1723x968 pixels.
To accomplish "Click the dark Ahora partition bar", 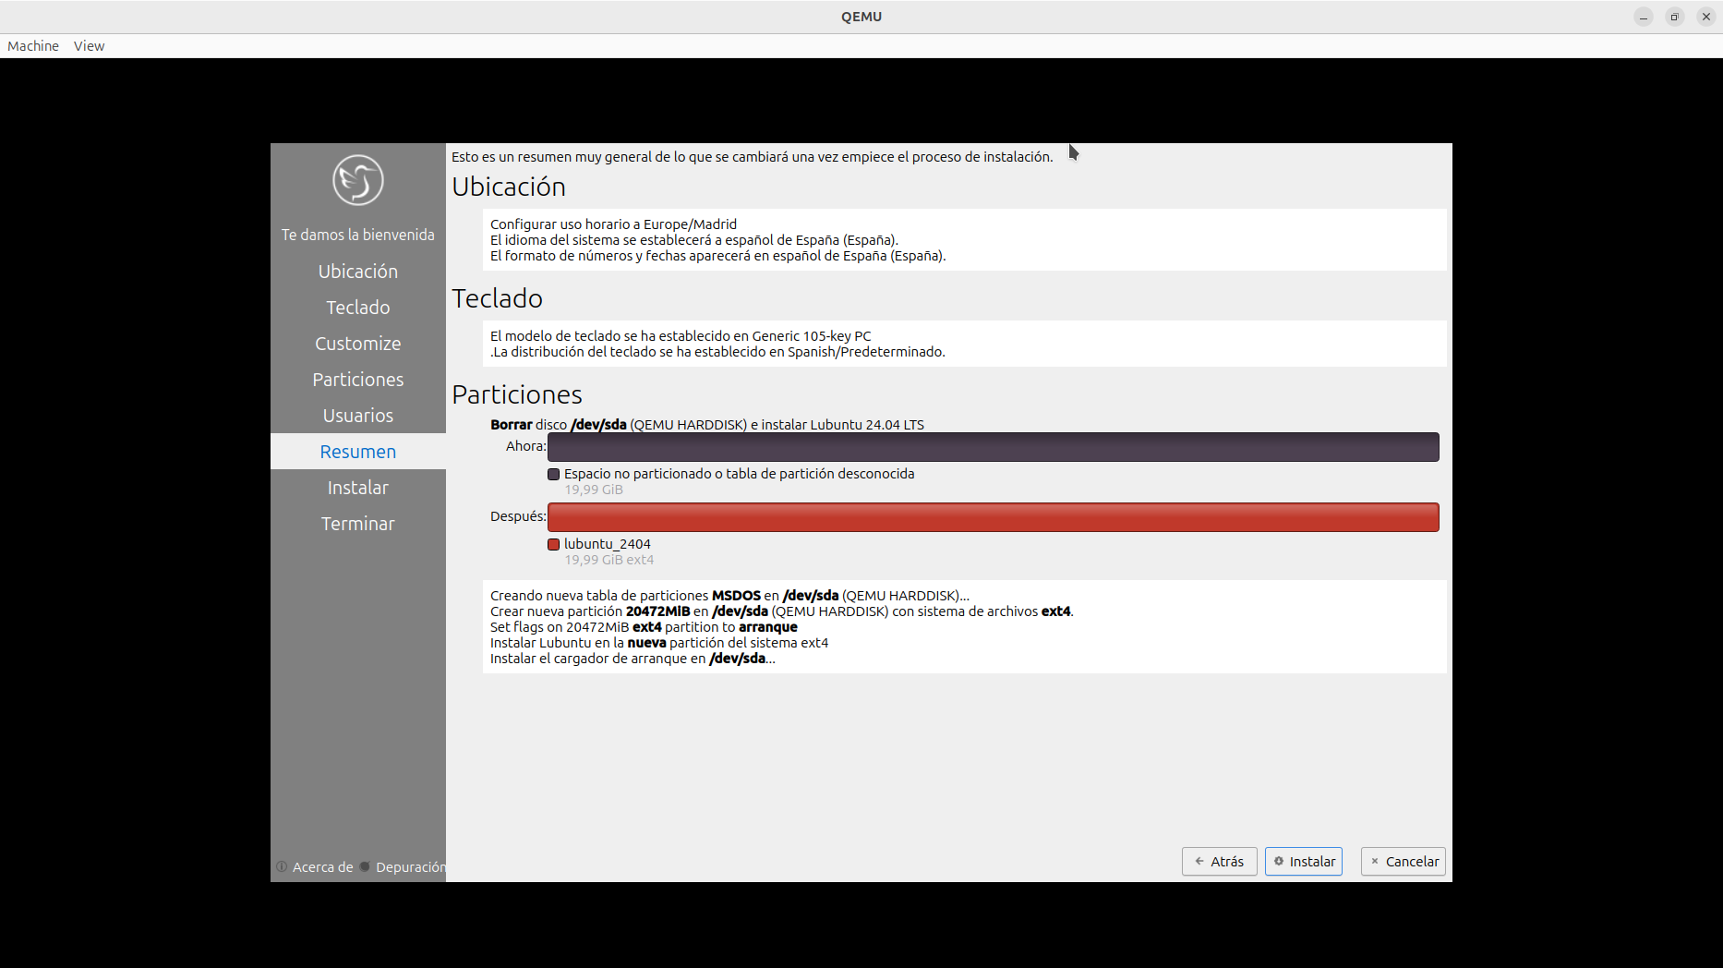I will pyautogui.click(x=994, y=447).
